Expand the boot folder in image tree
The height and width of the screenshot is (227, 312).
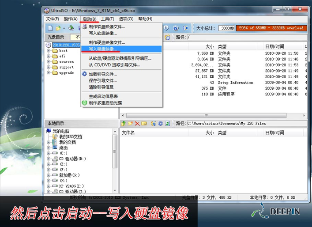49,51
